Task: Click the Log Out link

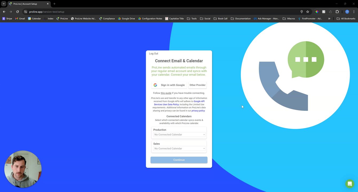Action: coord(154,54)
